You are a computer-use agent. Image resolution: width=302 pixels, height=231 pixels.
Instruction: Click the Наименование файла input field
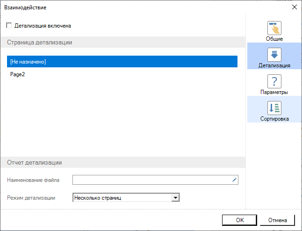pyautogui.click(x=155, y=180)
